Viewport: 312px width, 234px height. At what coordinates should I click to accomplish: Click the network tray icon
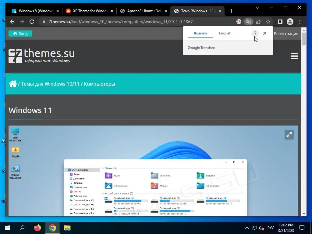pos(254,228)
